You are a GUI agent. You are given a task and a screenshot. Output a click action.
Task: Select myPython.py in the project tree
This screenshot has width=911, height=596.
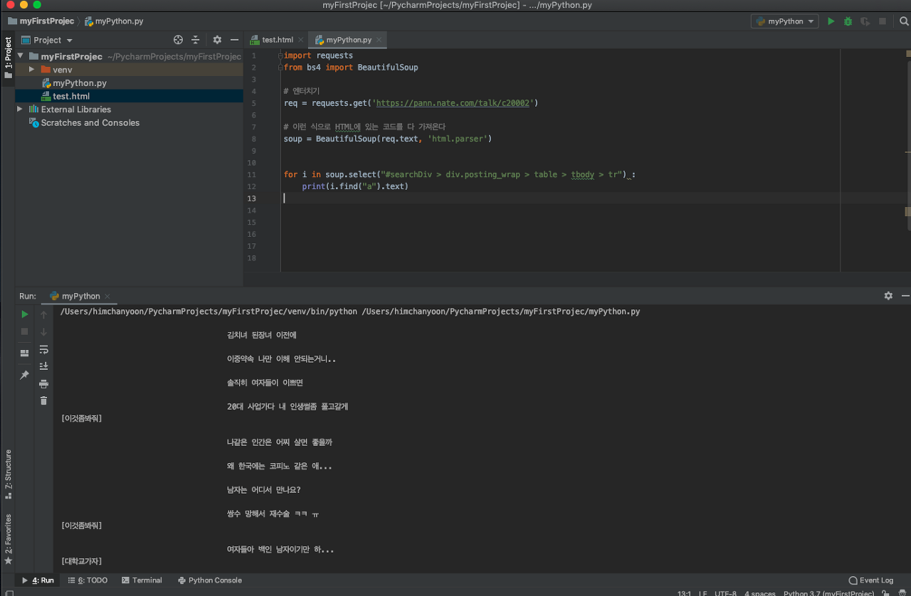[x=79, y=83]
